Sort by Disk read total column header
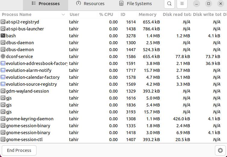 tap(176, 14)
